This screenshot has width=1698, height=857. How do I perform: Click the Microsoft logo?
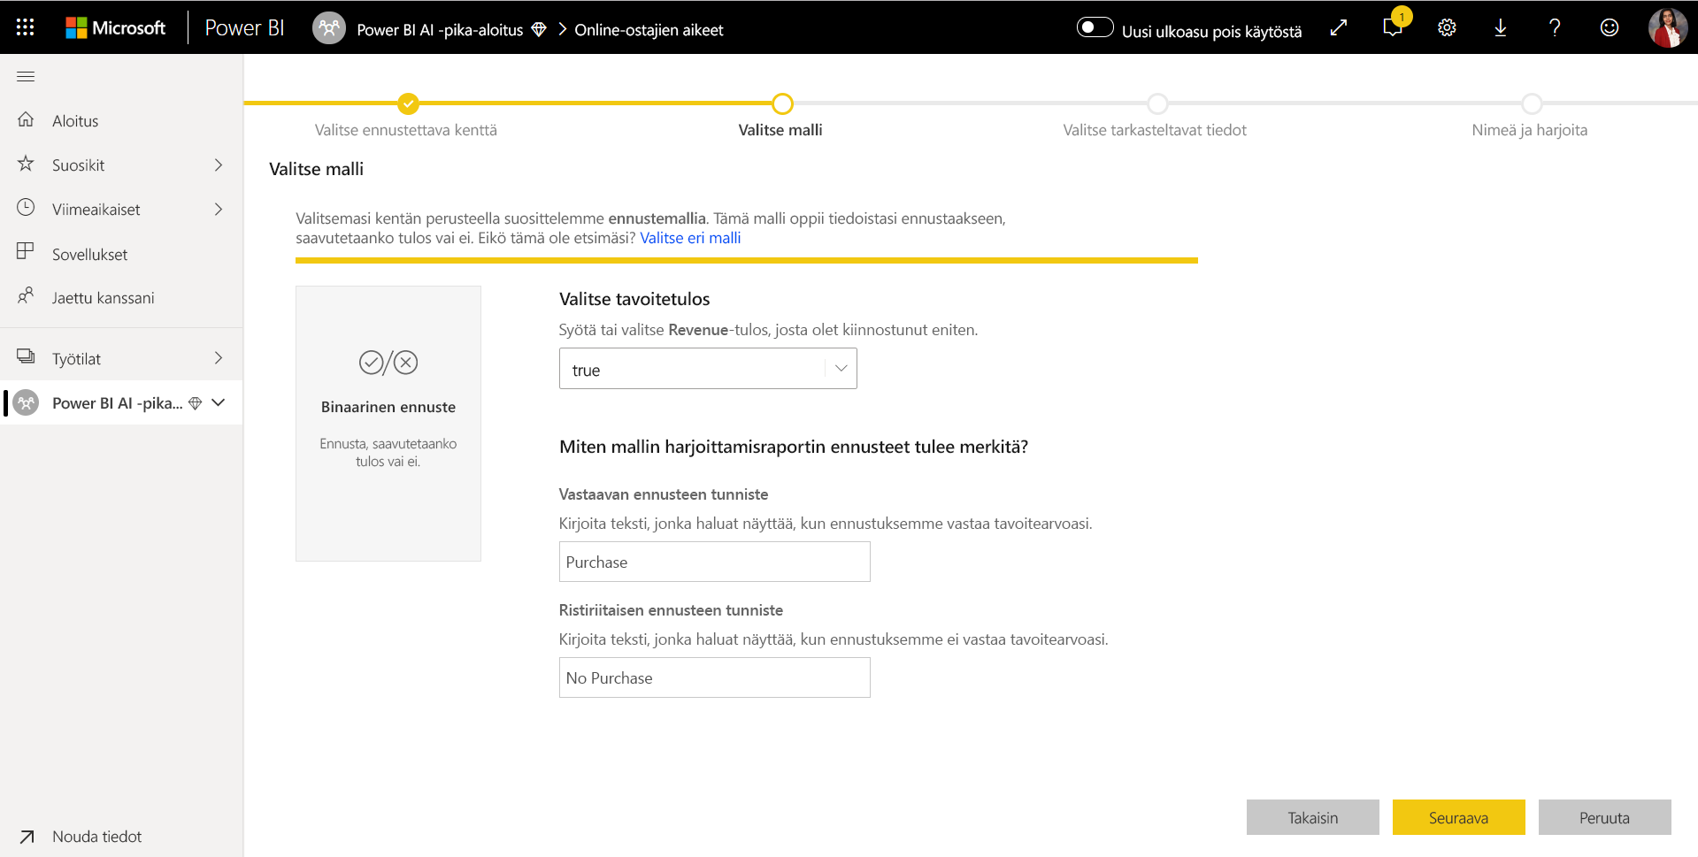(116, 27)
